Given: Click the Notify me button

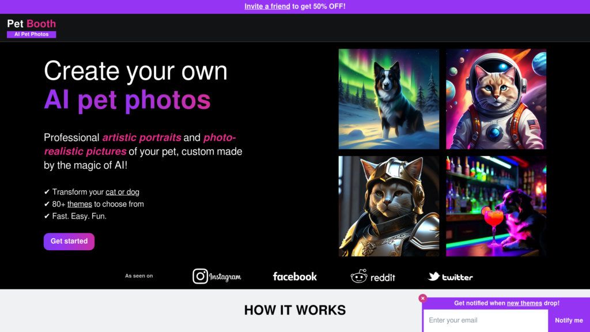Looking at the screenshot, I should pyautogui.click(x=569, y=320).
